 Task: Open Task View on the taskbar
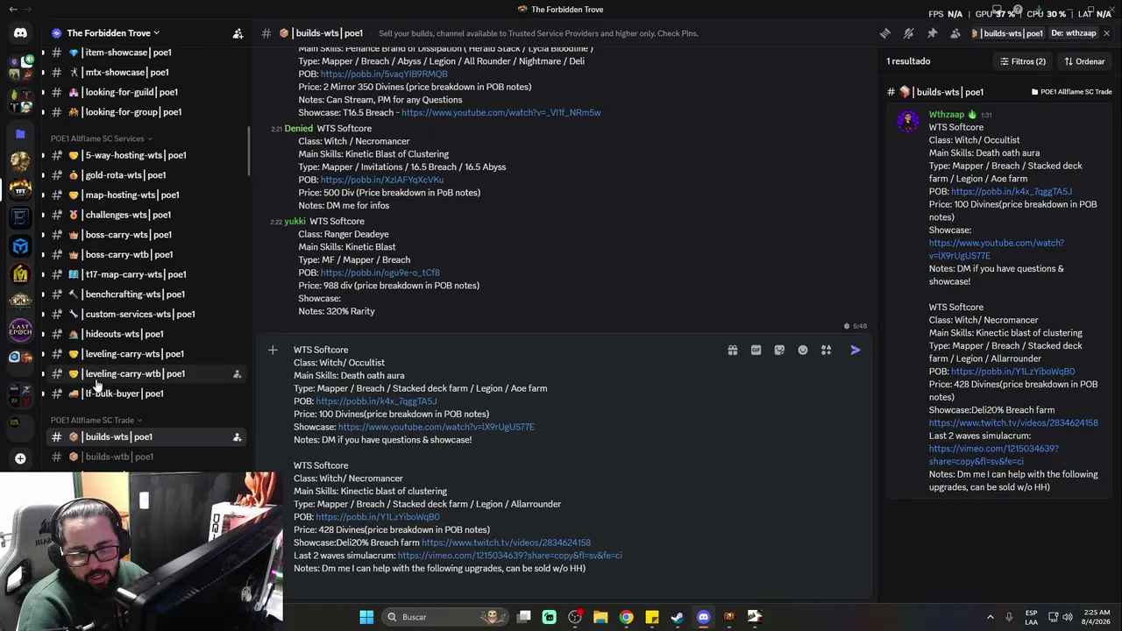(524, 617)
